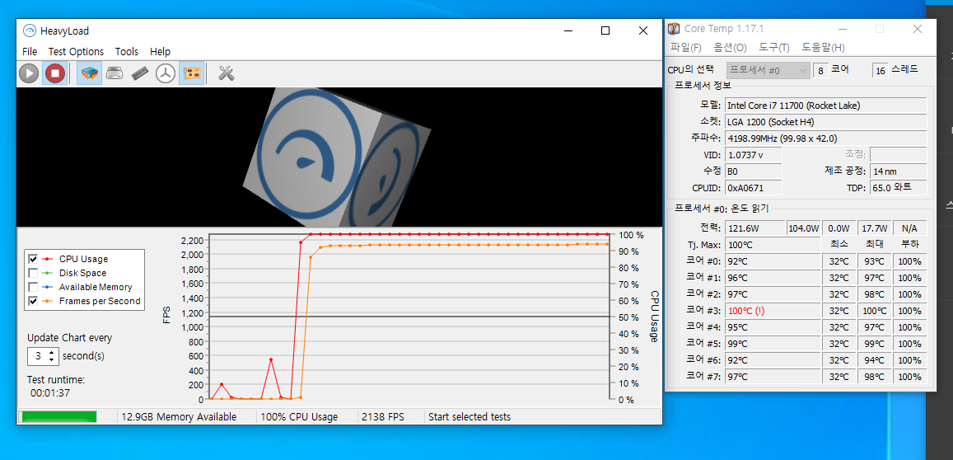Click the 17.7W power reading

click(x=874, y=228)
